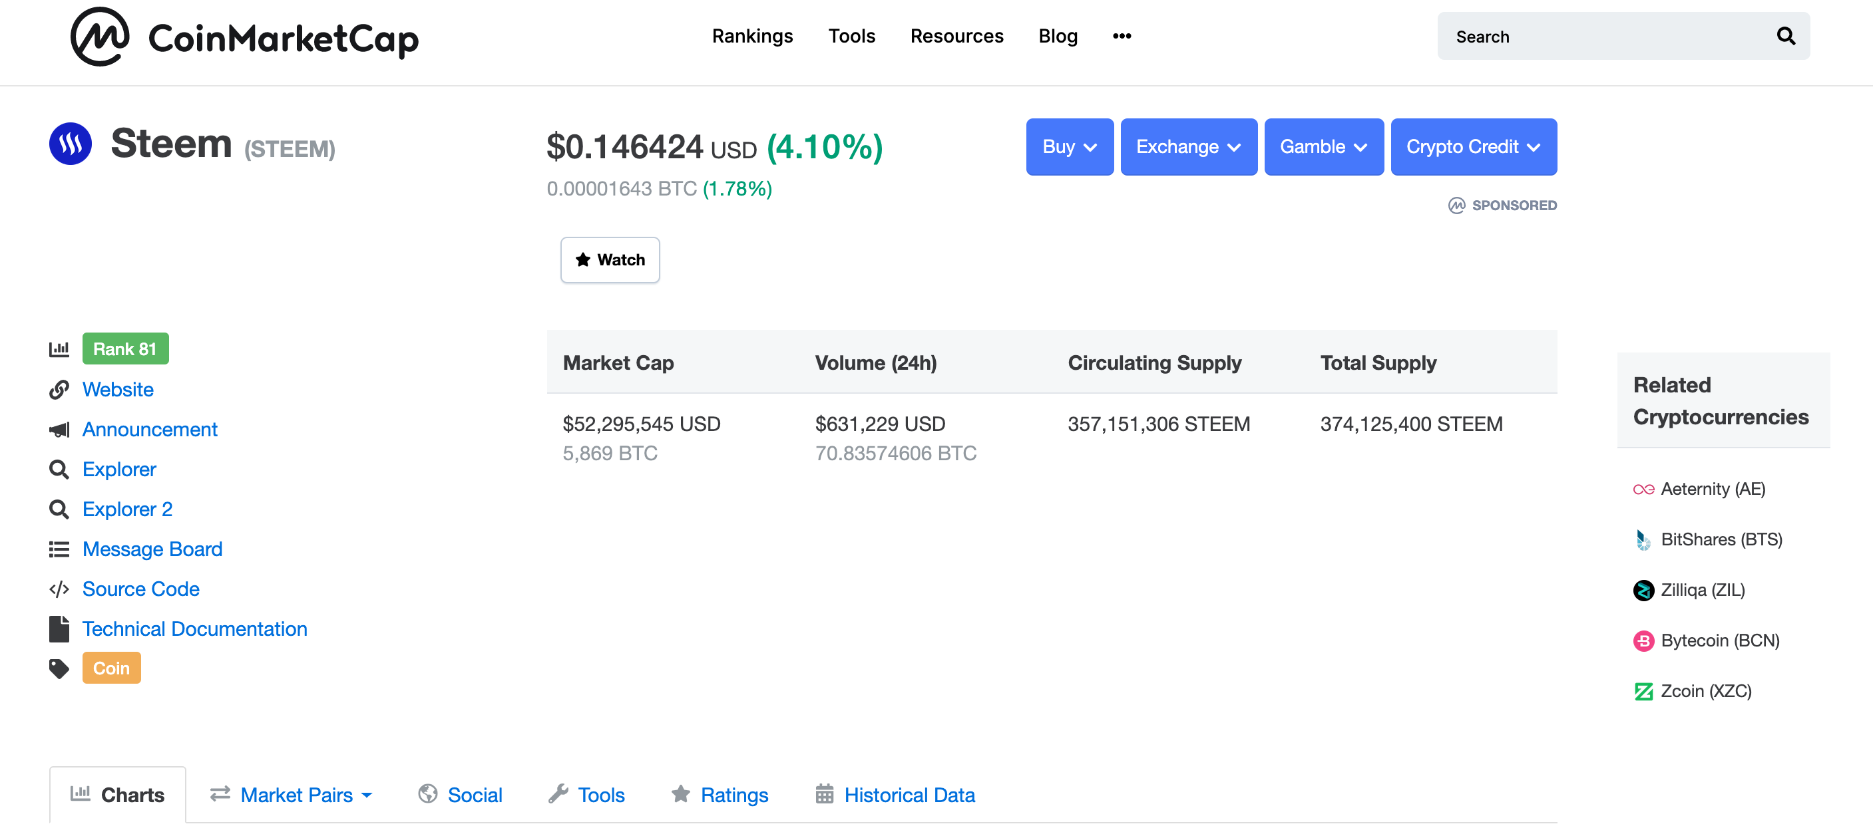Image resolution: width=1873 pixels, height=838 pixels.
Task: Expand the Buy dropdown
Action: pyautogui.click(x=1069, y=147)
